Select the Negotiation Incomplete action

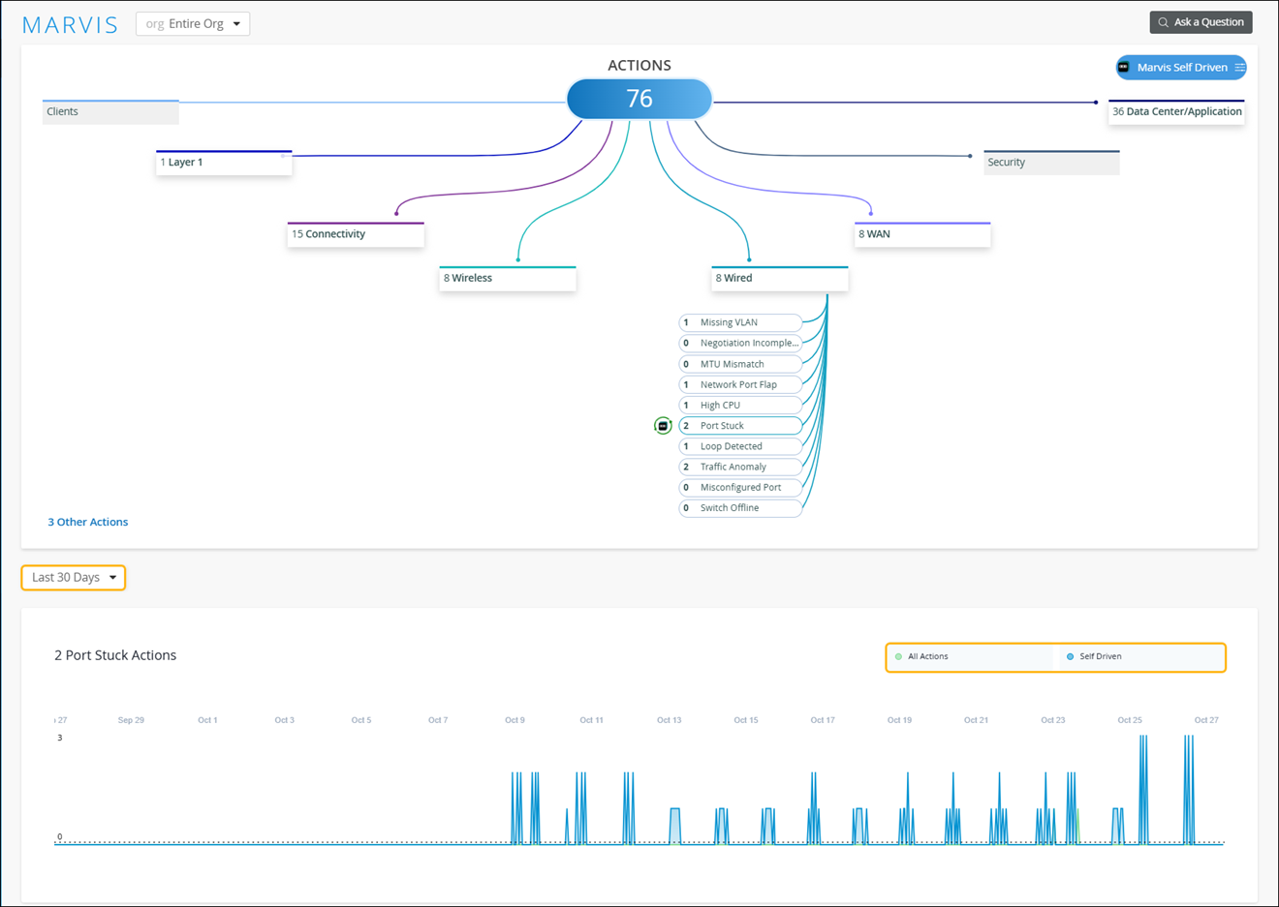(x=740, y=343)
